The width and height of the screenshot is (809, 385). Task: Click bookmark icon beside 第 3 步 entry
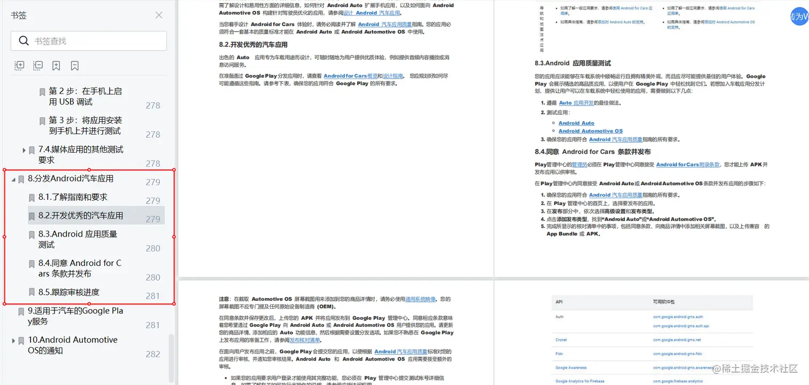point(42,121)
